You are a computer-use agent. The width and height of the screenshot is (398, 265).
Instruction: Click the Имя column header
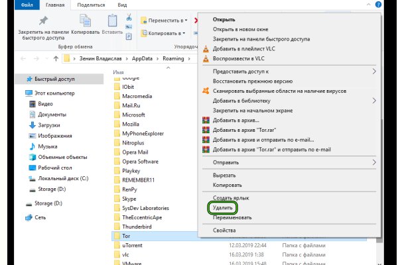[x=119, y=72]
